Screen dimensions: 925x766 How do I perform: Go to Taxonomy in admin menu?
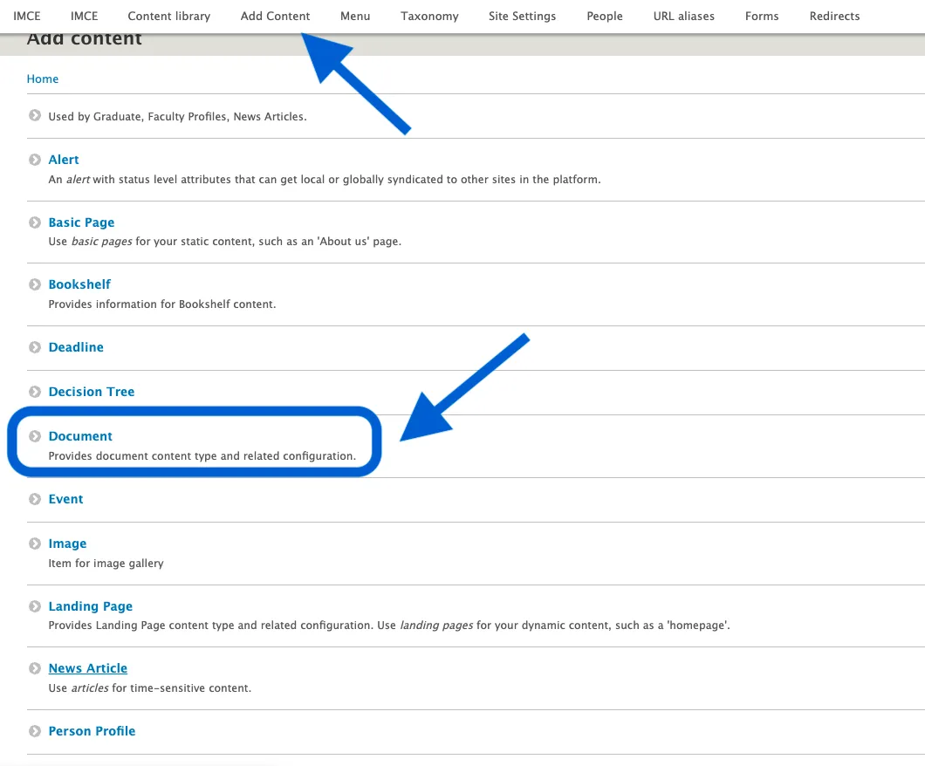coord(429,16)
